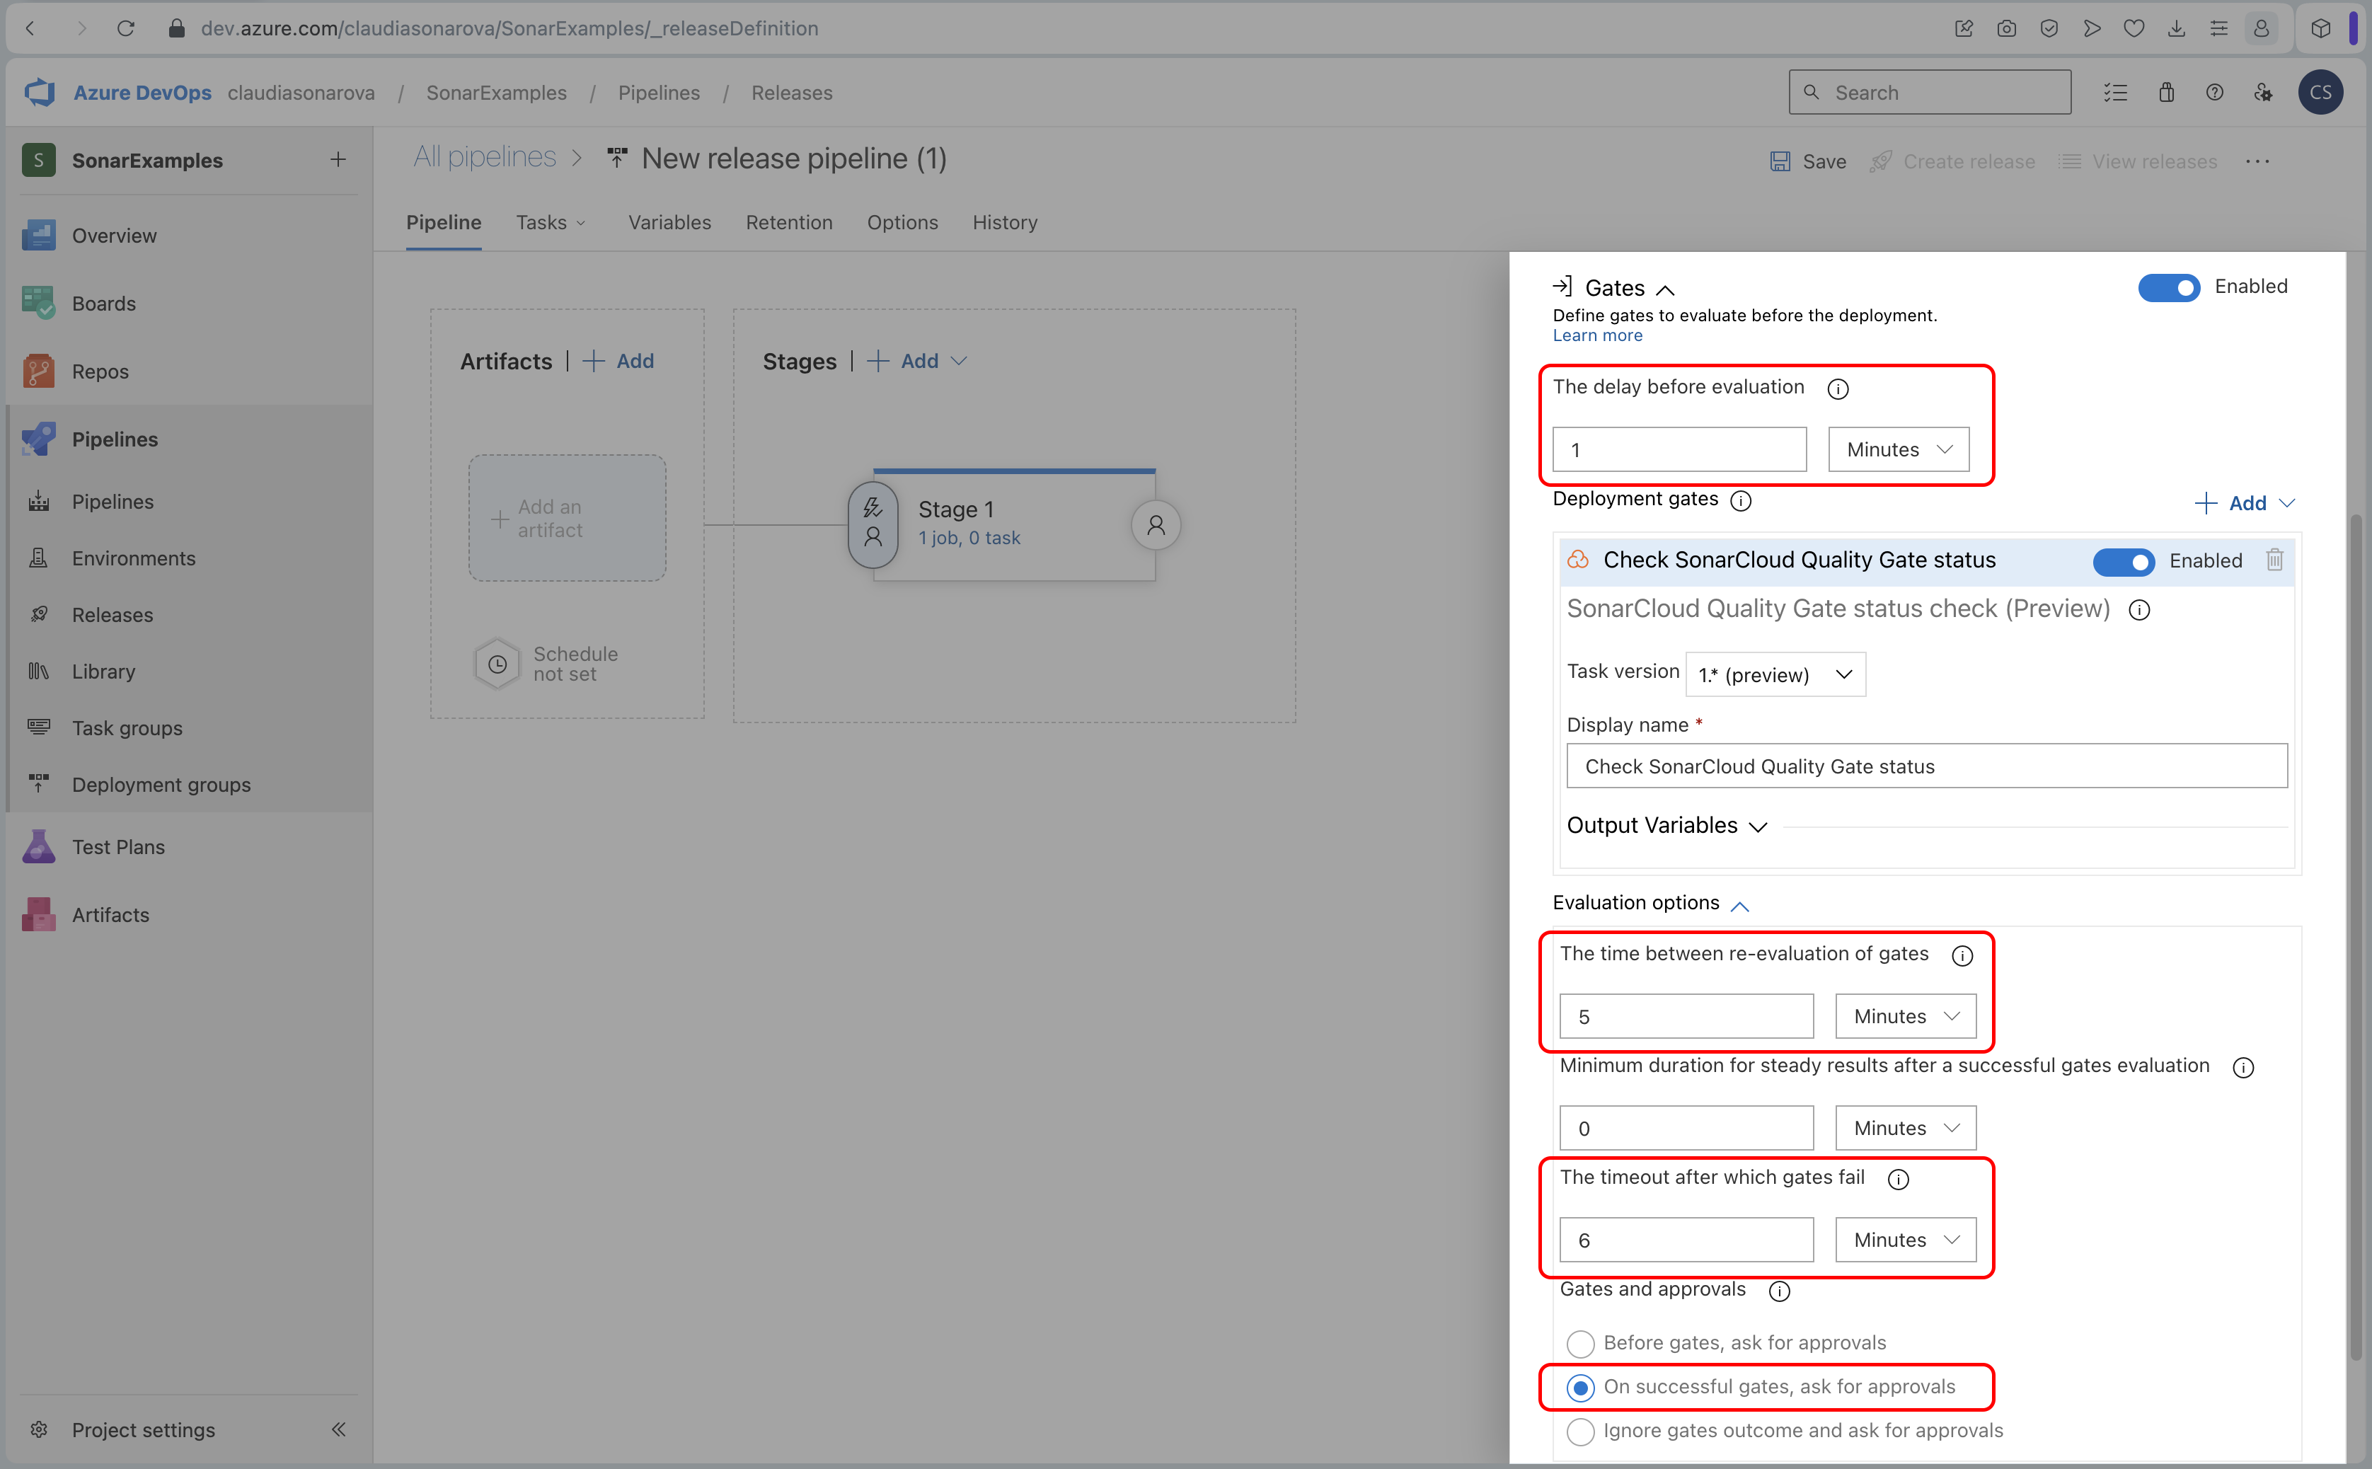Click the SonarExamples breadcrumb
The image size is (2372, 1469).
(496, 92)
